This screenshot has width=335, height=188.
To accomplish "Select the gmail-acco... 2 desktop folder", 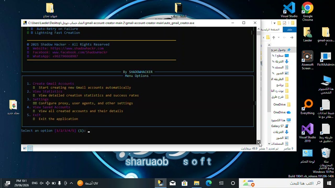I will 326,36.
